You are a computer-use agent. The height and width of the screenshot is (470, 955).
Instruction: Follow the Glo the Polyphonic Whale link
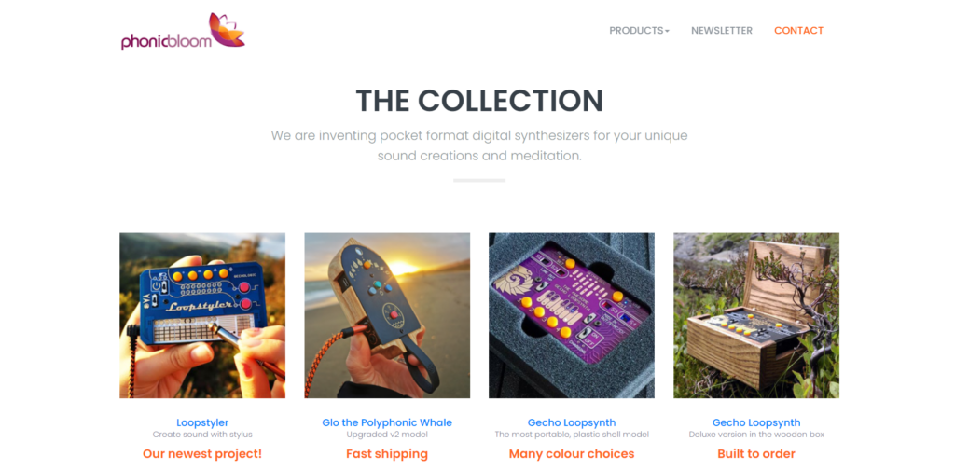click(387, 422)
